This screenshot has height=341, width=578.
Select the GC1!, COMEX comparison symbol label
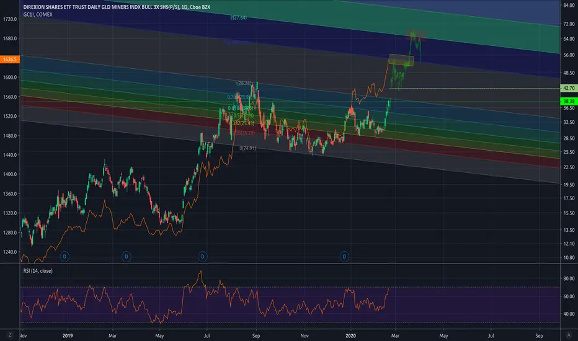click(38, 14)
